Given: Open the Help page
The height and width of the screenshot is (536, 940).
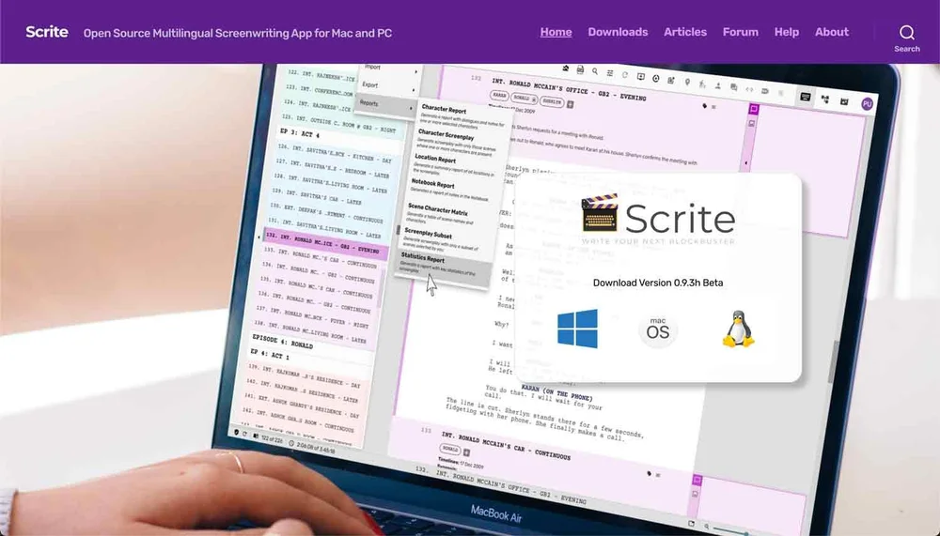Looking at the screenshot, I should click(787, 32).
